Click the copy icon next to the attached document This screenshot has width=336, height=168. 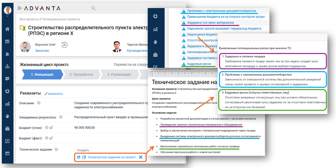84,157
